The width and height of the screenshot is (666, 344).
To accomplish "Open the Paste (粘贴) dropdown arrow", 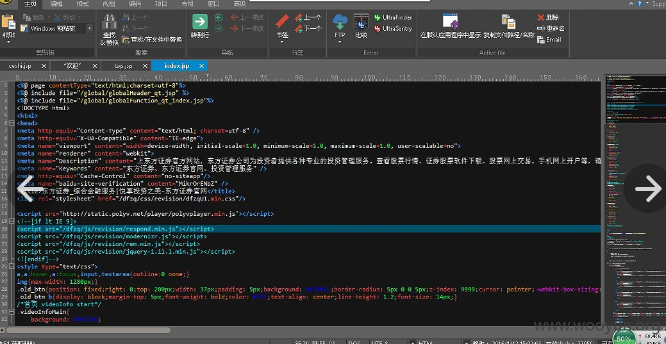I will coord(8,42).
